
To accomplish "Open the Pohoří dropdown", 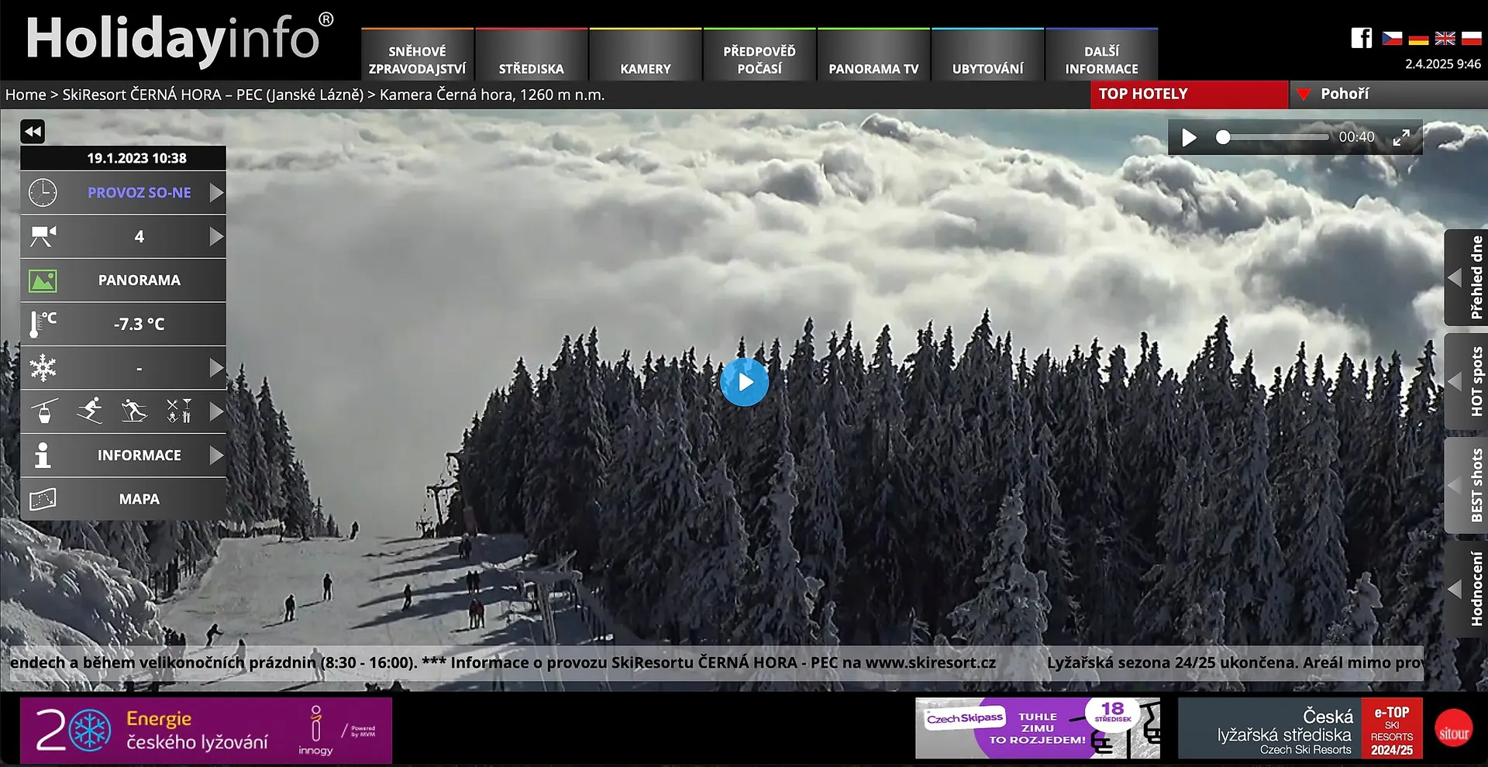I will click(x=1344, y=94).
